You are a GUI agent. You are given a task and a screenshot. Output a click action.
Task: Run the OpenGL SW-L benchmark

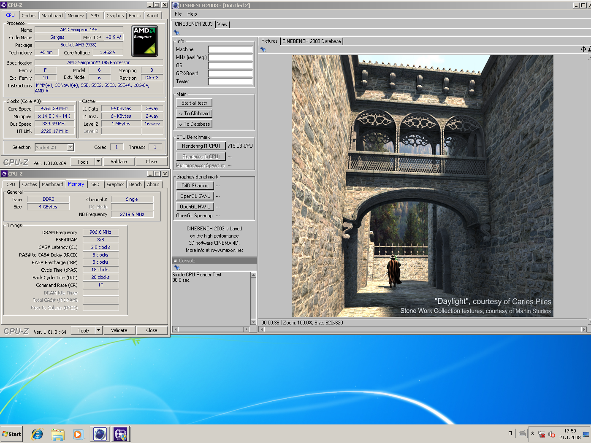pos(195,196)
